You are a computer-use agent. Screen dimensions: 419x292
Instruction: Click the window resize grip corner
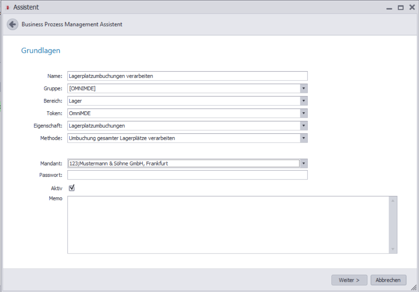pos(414,288)
